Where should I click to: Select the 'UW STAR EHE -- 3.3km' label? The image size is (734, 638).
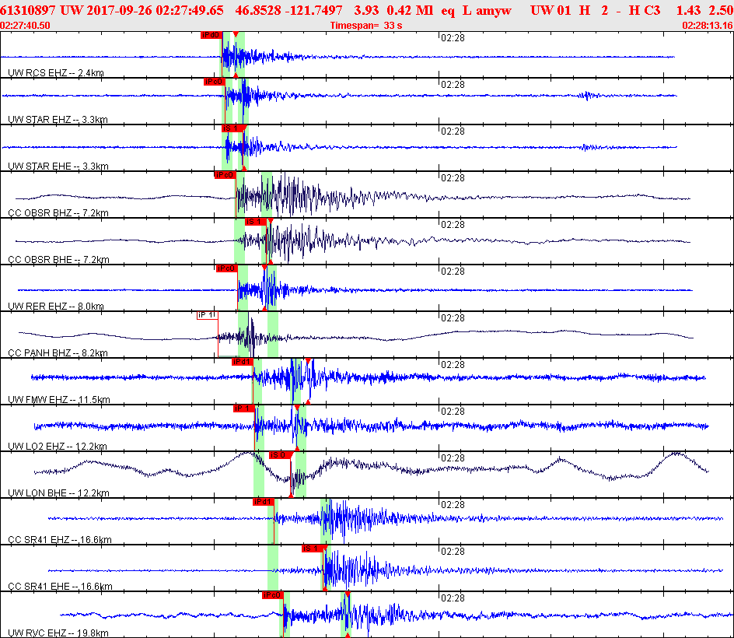click(58, 167)
